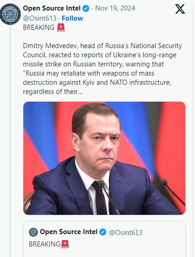This screenshot has width=195, height=257.
Task: Click the Open Source Intel author name
Action: pos(52,8)
